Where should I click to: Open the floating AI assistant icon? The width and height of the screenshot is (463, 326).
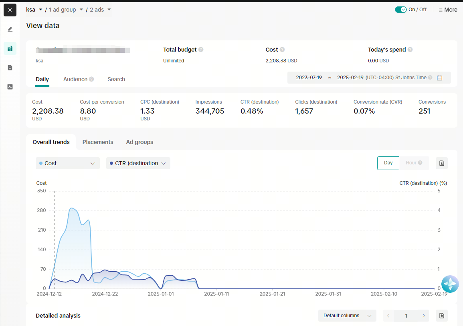pyautogui.click(x=450, y=284)
